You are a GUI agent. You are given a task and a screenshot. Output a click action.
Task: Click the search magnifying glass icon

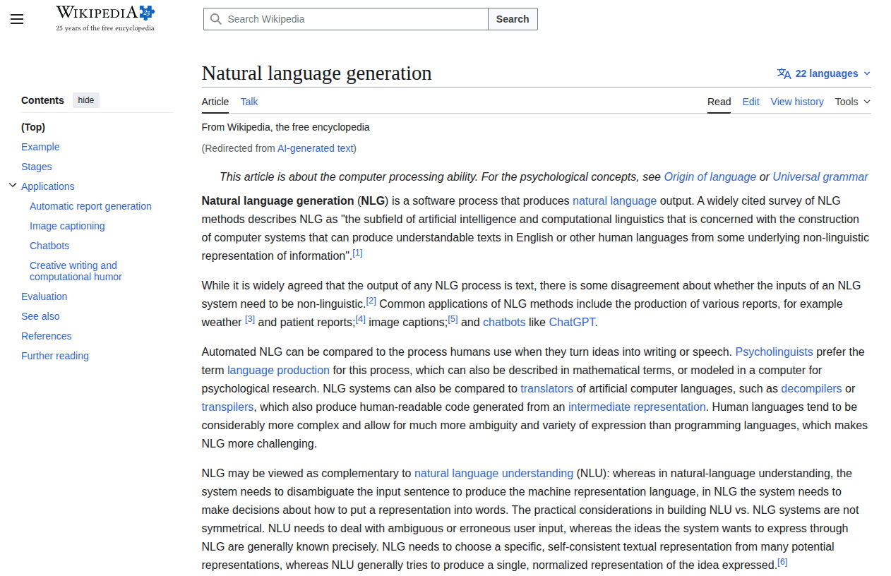[x=216, y=19]
